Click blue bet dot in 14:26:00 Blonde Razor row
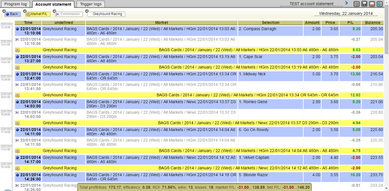The image size is (389, 191). tap(17, 175)
